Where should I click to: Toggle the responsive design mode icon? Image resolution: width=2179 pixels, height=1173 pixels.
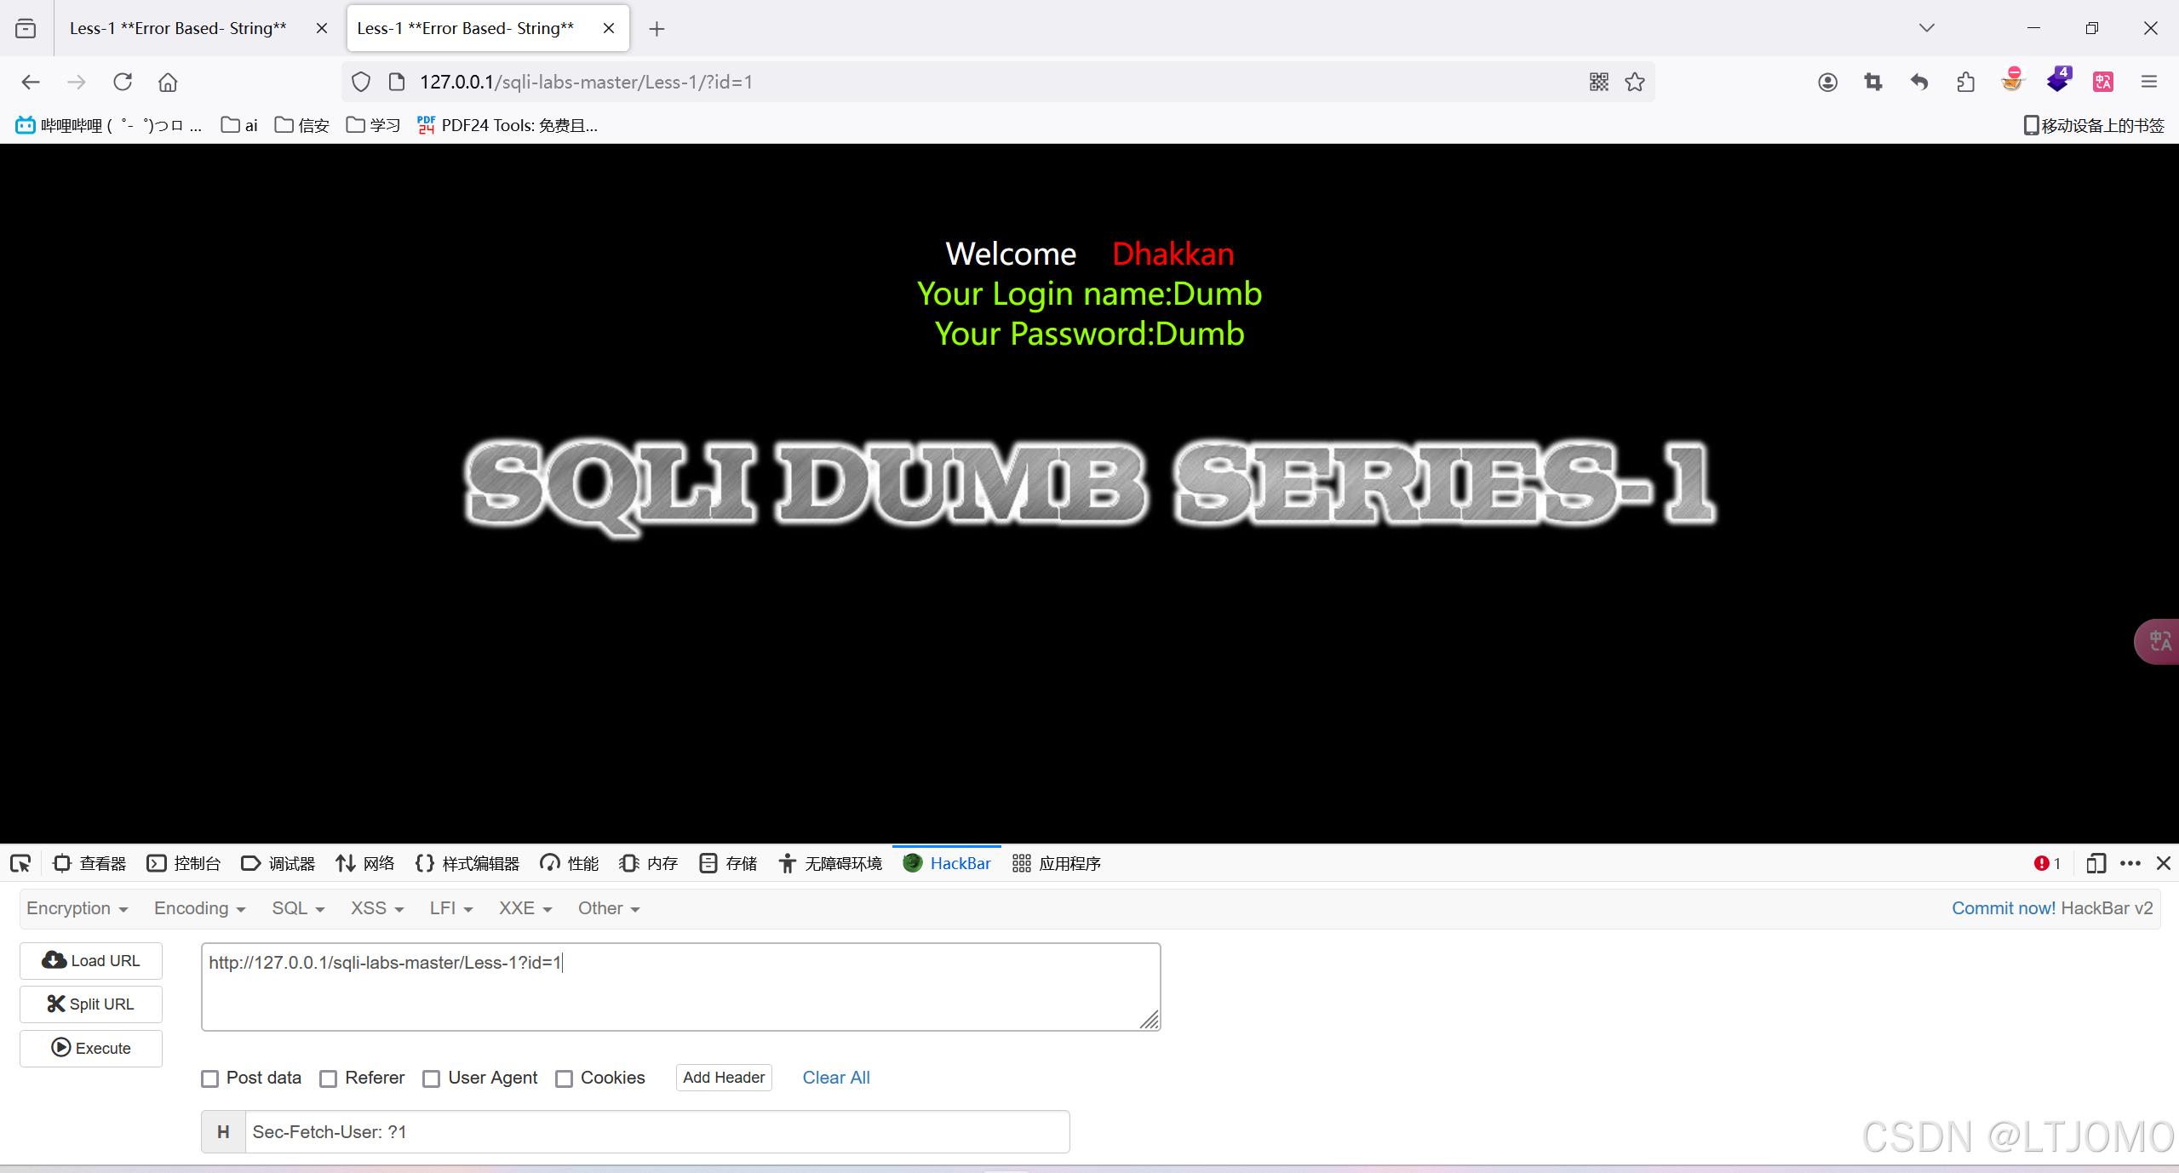coord(2096,863)
